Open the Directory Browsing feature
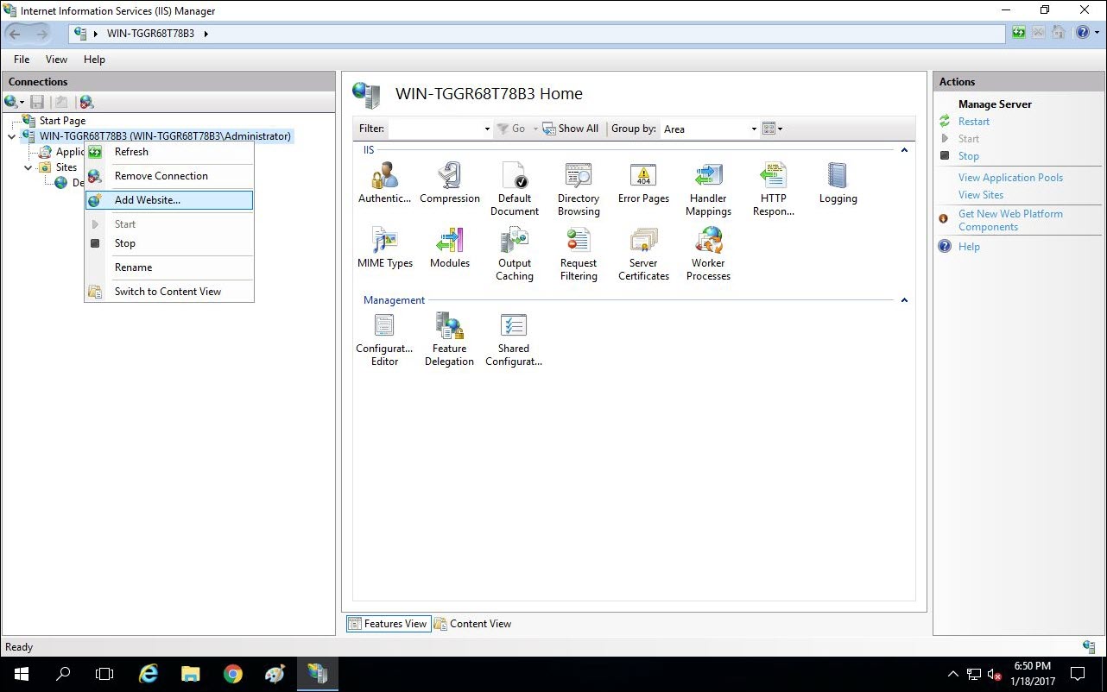 tap(578, 182)
